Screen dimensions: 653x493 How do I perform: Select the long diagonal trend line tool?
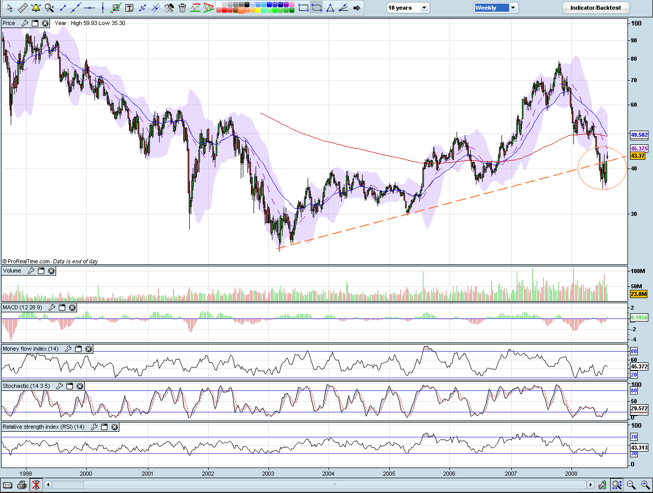(x=76, y=8)
